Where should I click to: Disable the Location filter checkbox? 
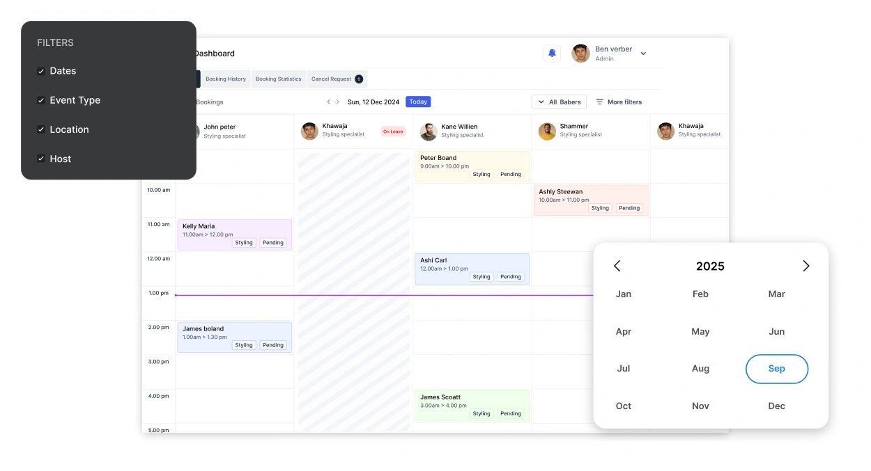click(41, 129)
